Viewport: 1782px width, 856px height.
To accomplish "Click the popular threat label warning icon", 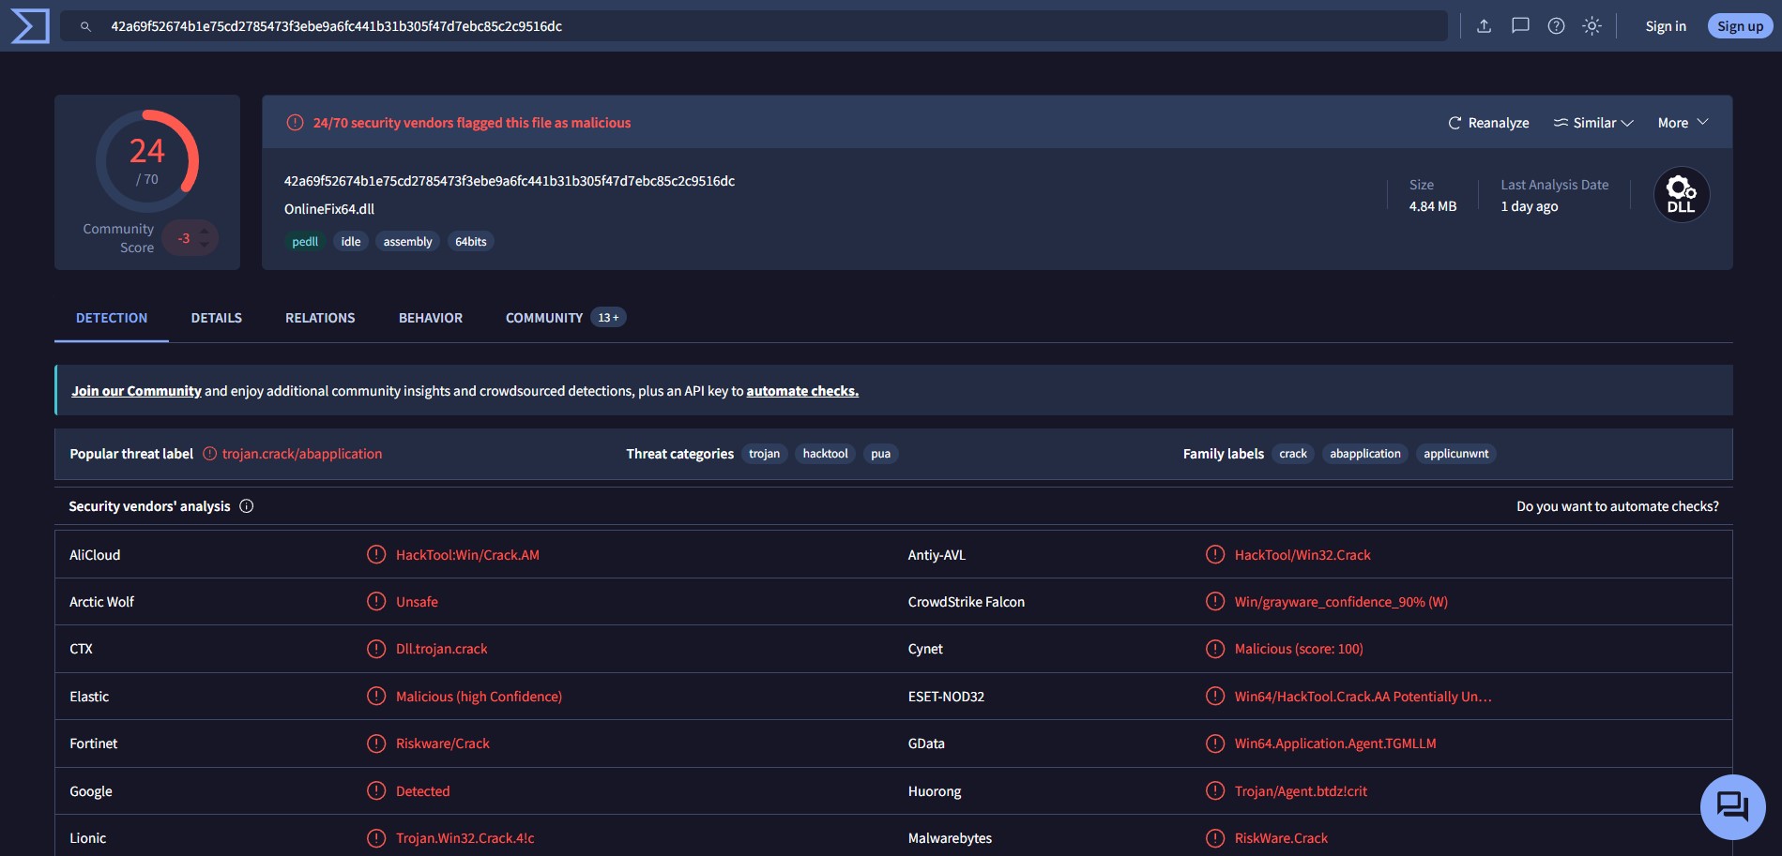I will (210, 454).
